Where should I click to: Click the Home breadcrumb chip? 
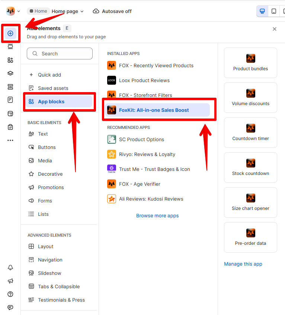pos(38,11)
